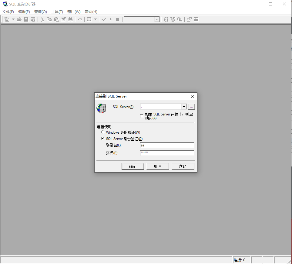Click the Current Connection Properties icon

coord(189,19)
